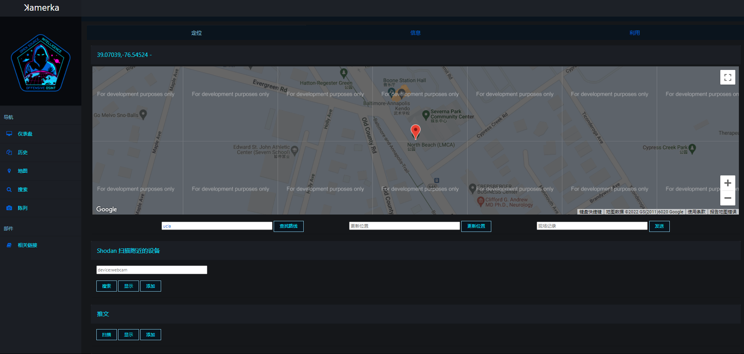Open the map 键盘快捷键 link
Viewport: 744px width, 354px height.
click(590, 212)
